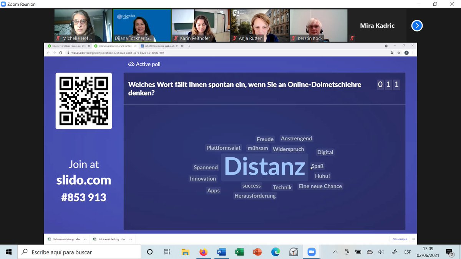Open Excel from the taskbar
461x259 pixels.
tap(239, 252)
